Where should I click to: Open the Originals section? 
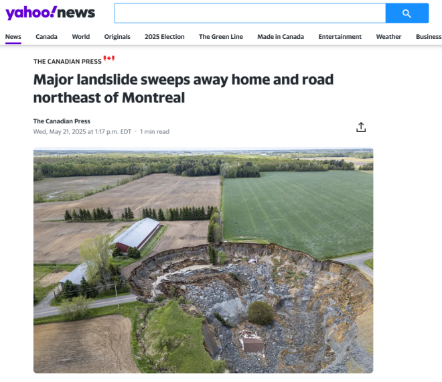[117, 37]
